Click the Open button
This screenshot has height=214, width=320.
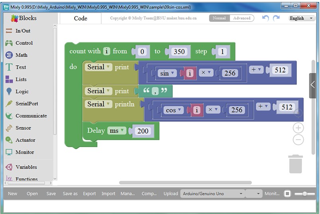(x=32, y=194)
